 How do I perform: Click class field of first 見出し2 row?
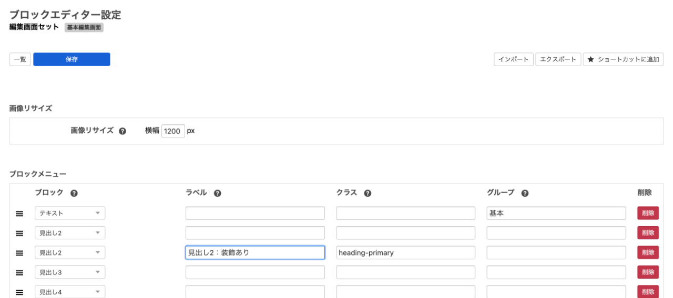pos(405,233)
